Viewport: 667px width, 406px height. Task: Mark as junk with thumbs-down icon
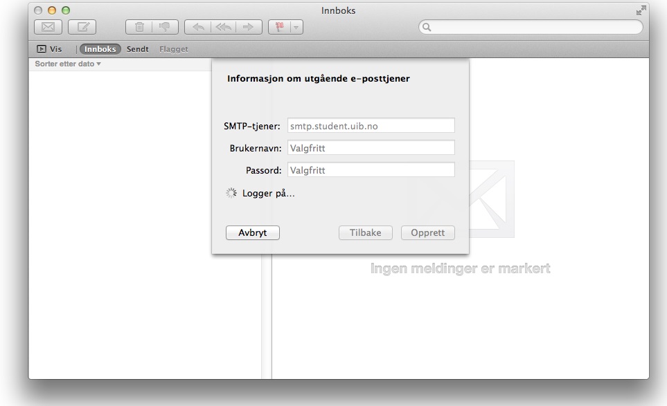coord(166,28)
